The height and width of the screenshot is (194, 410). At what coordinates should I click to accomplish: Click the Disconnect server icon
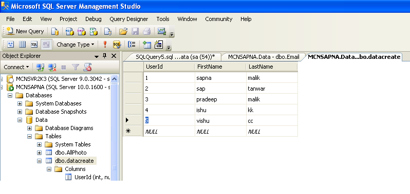(x=52, y=67)
